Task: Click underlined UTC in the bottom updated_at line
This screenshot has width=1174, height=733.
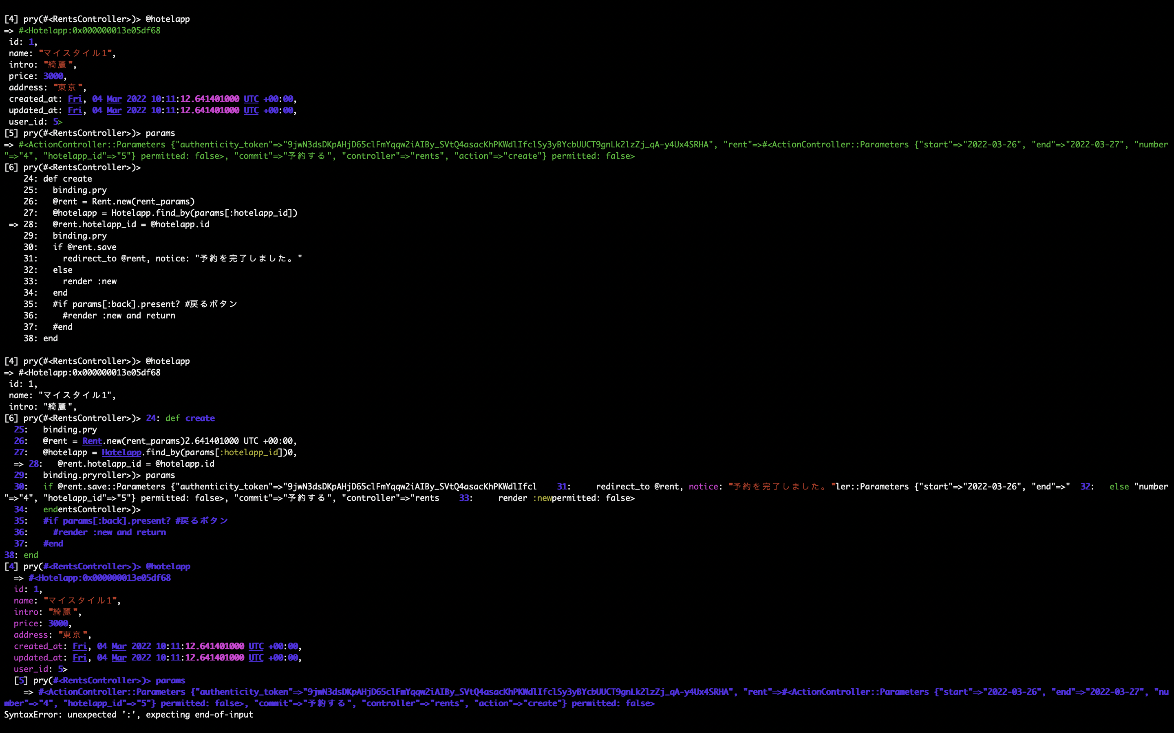Action: [x=256, y=658]
